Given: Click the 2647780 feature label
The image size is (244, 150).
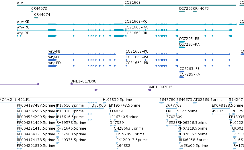Looking at the screenshot, I should (x=167, y=100).
